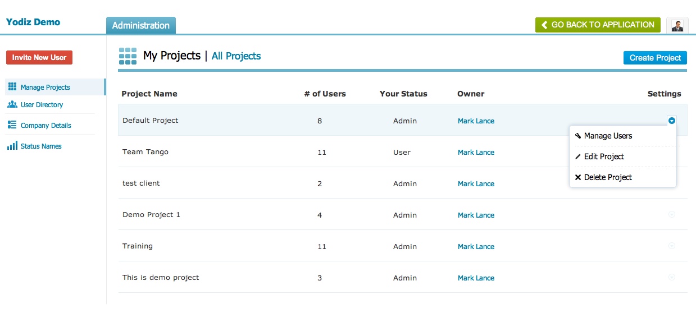Click the Create Project button
The height and width of the screenshot is (313, 696).
[x=655, y=58]
